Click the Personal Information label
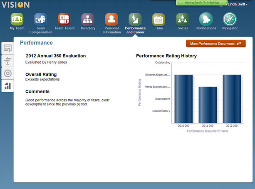The image size is (255, 189). click(111, 30)
